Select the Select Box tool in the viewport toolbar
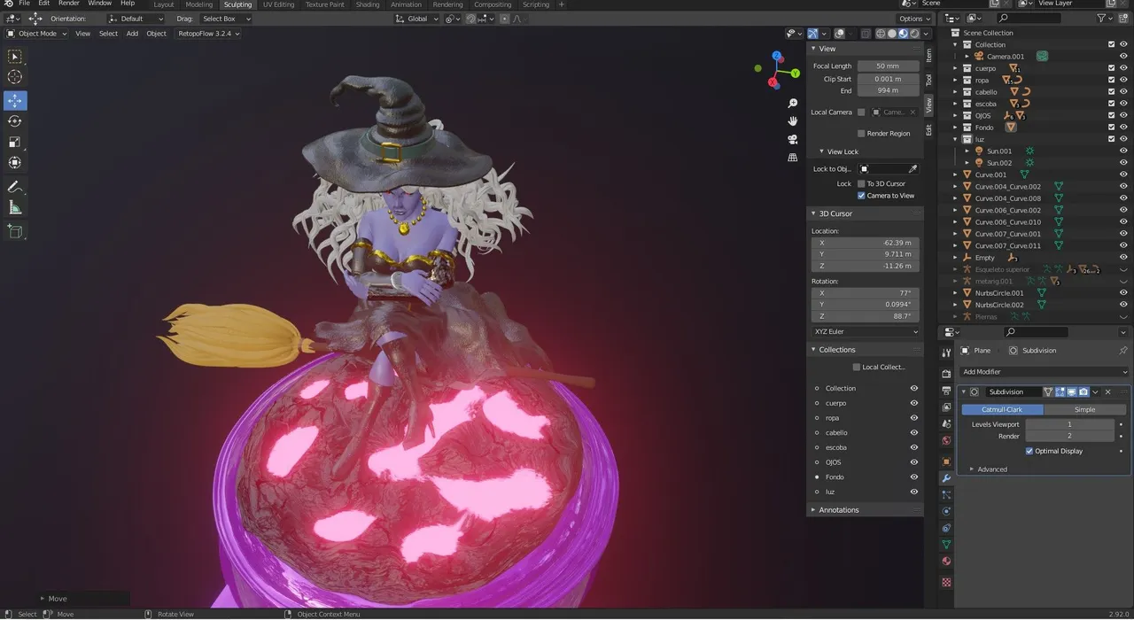1134x620 pixels. tap(15, 57)
